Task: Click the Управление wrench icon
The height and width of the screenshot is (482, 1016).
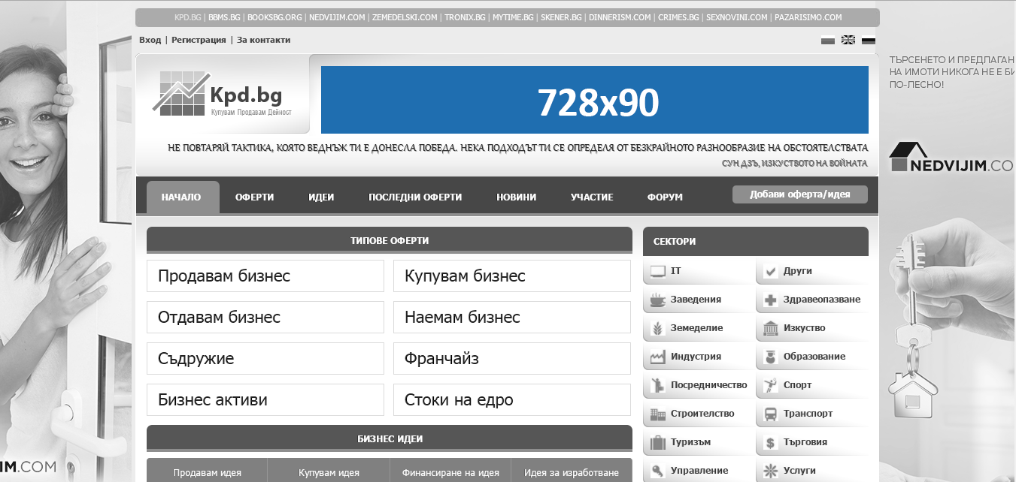Action: click(x=658, y=471)
